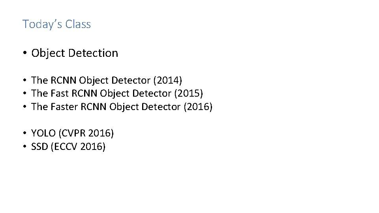
Task: Click the bullet before "The RCNN Object Detector"
Action: [24, 80]
